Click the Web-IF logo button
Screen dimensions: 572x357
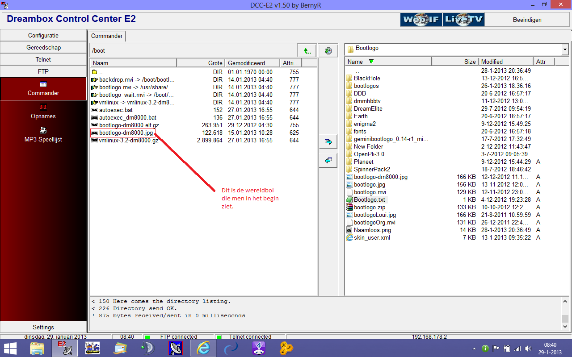pos(421,20)
